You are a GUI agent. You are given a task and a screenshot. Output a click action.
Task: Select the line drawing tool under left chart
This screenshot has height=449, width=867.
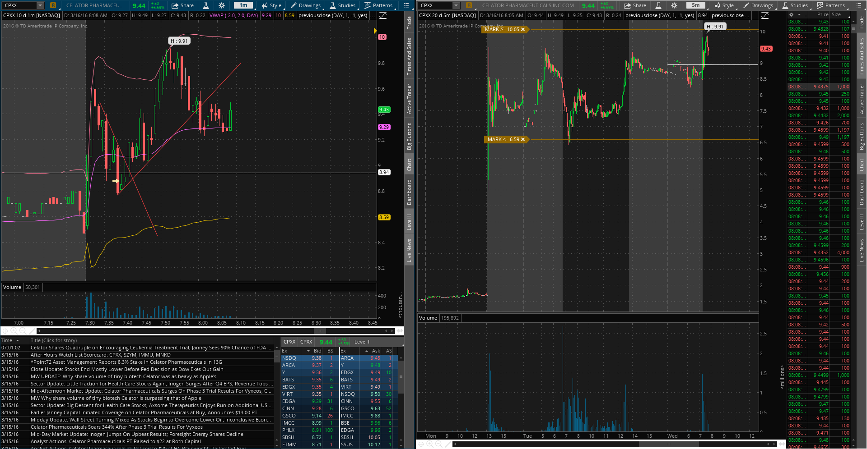point(31,331)
